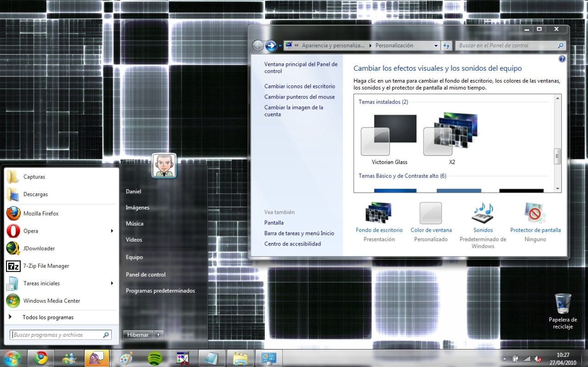Open Panel de control from Start menu
588x367 pixels.
[x=146, y=274]
